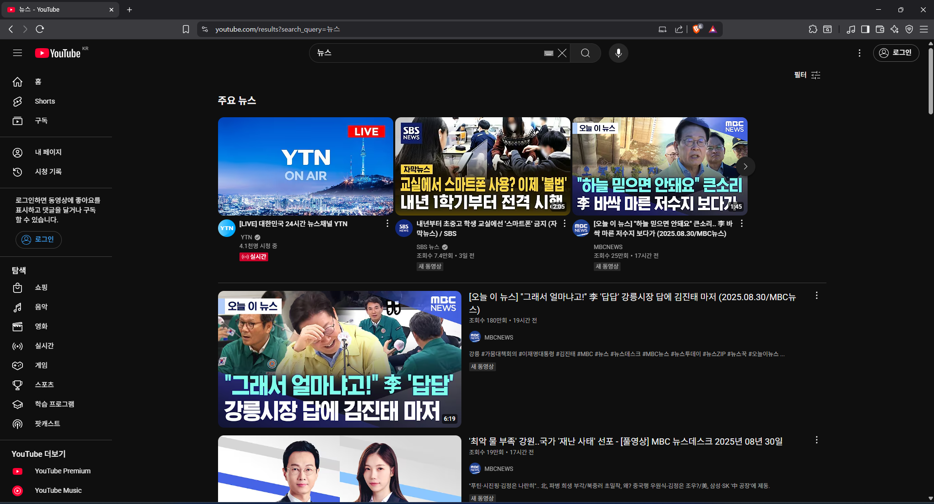Share this page icon in address bar
Screen dimensions: 934x504
tap(679, 29)
